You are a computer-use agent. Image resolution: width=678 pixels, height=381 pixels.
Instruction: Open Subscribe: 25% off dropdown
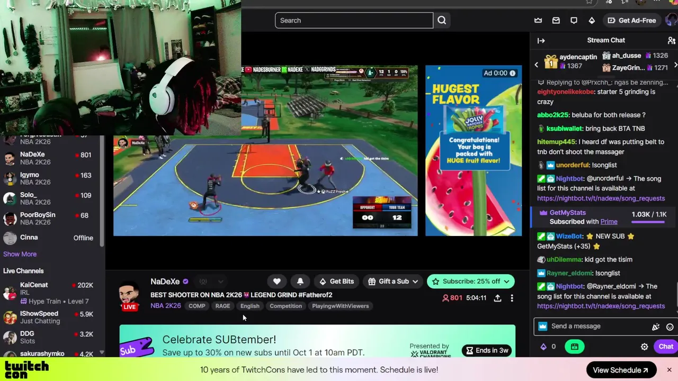(x=470, y=282)
